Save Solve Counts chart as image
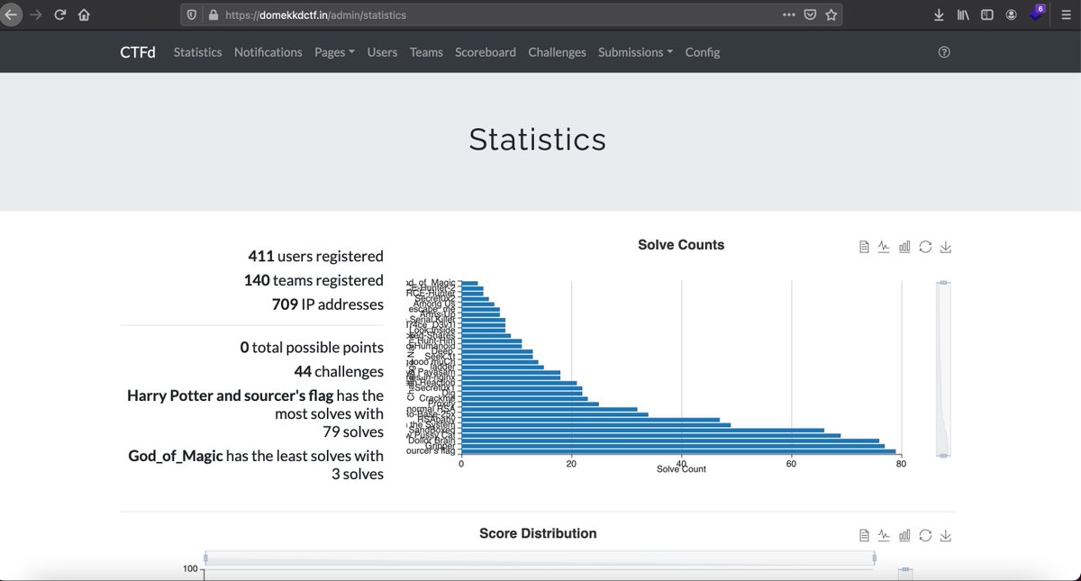This screenshot has width=1081, height=581. tap(946, 247)
